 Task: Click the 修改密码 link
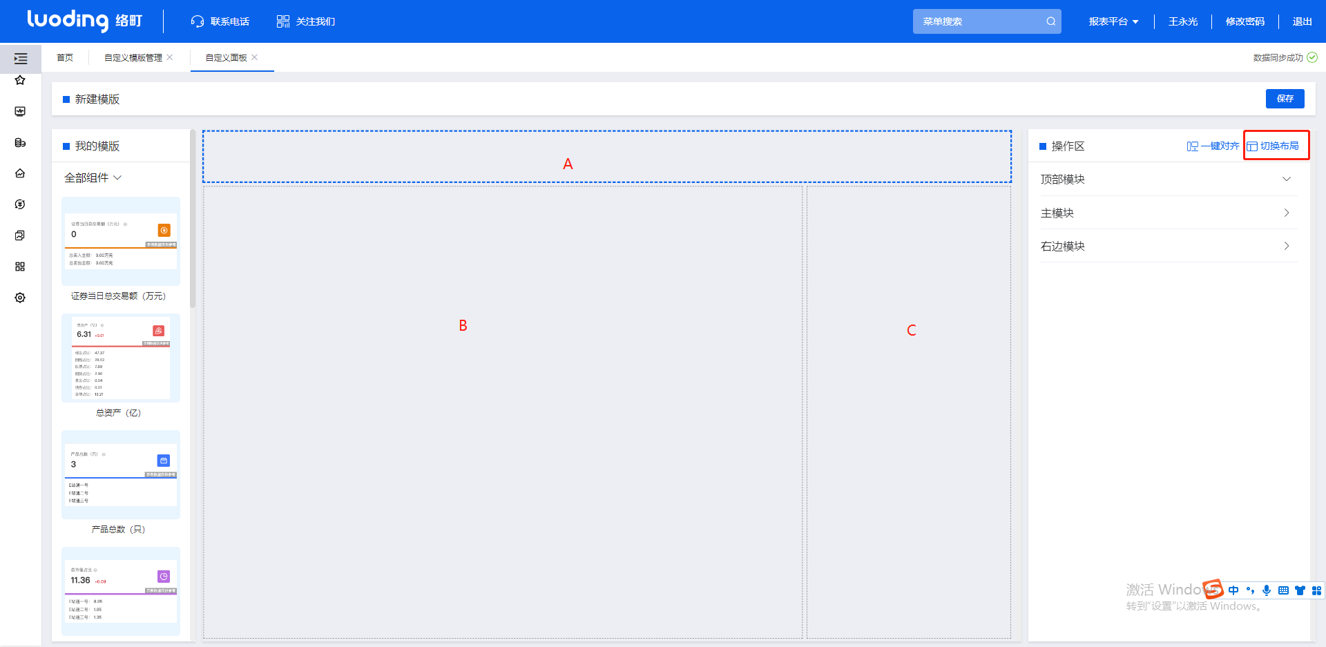tap(1245, 21)
